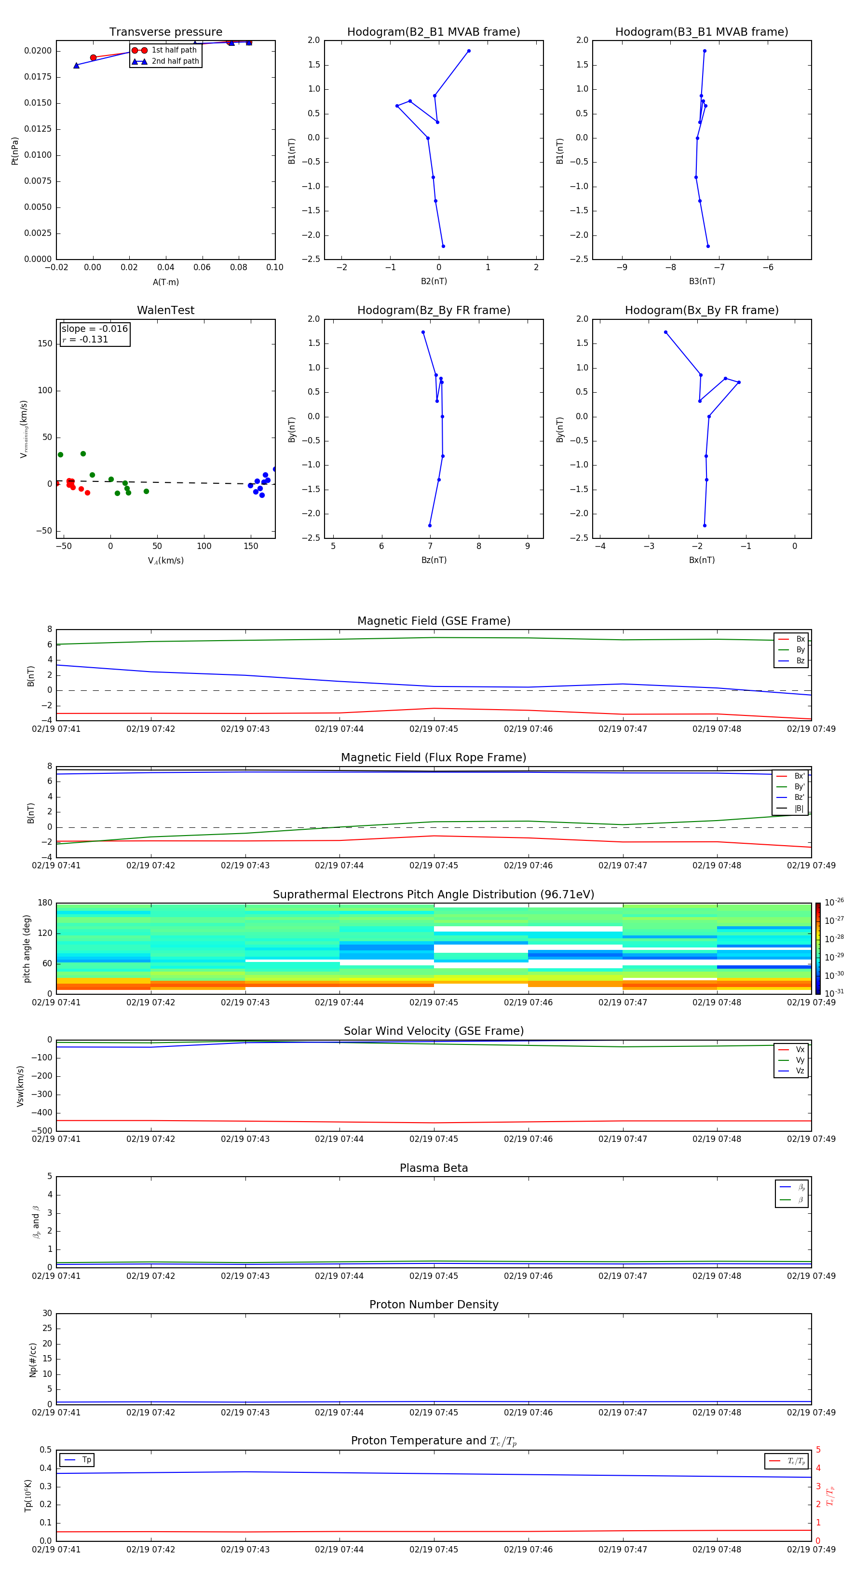Click the "Proton Number Density" title

click(x=434, y=1304)
